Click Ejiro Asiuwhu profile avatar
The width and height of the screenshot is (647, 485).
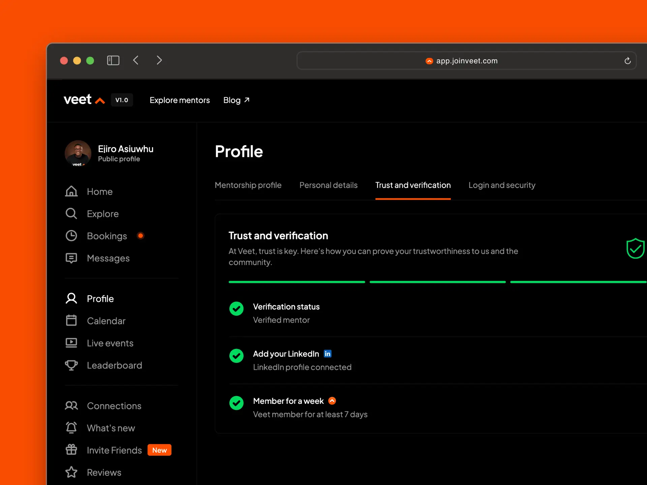[78, 153]
